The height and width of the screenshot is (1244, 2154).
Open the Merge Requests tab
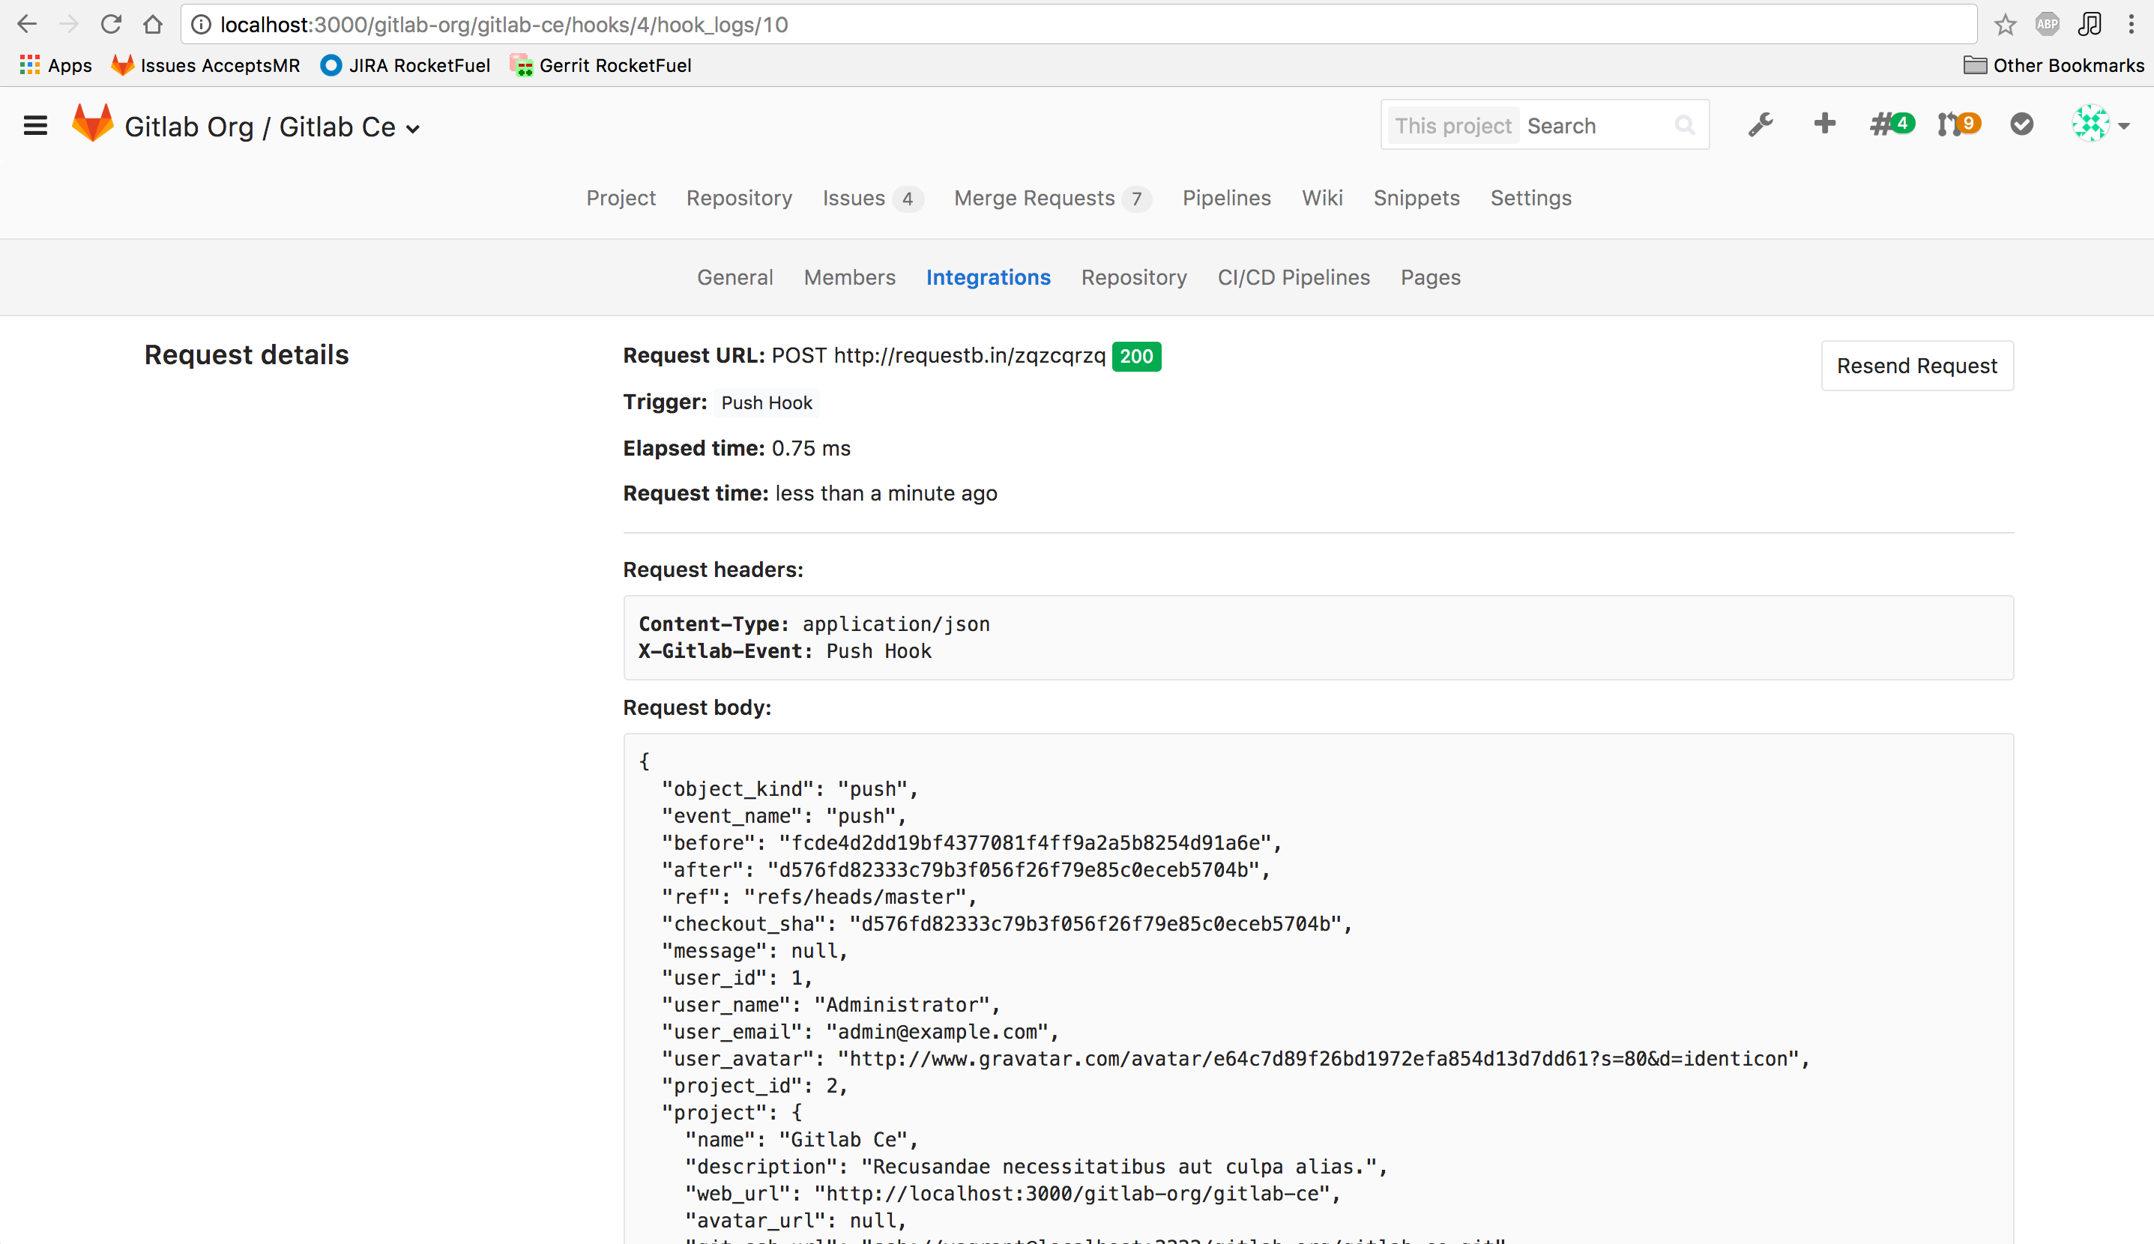pos(1034,199)
